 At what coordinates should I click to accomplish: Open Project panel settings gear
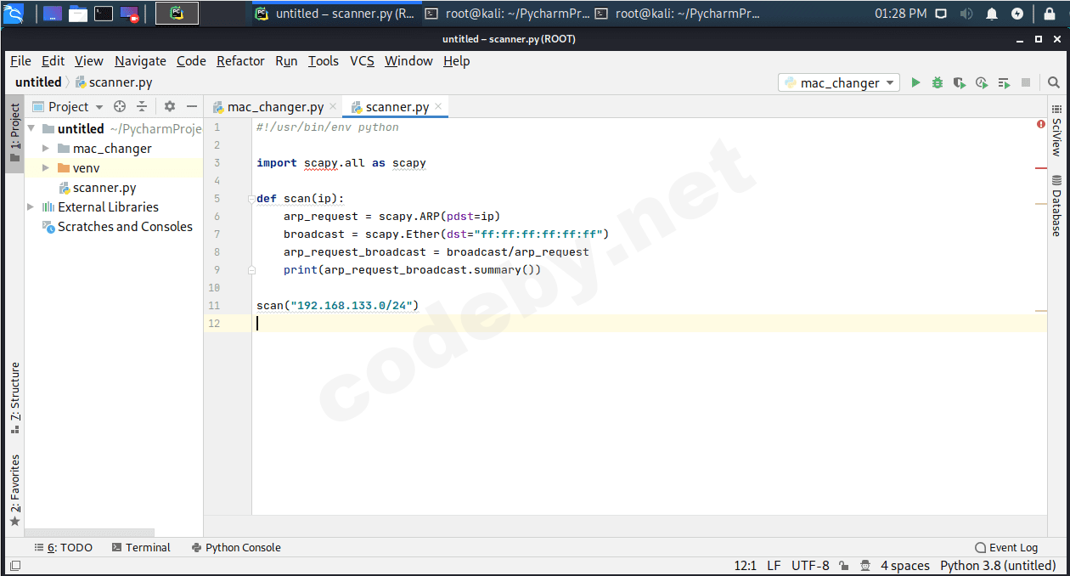tap(170, 106)
